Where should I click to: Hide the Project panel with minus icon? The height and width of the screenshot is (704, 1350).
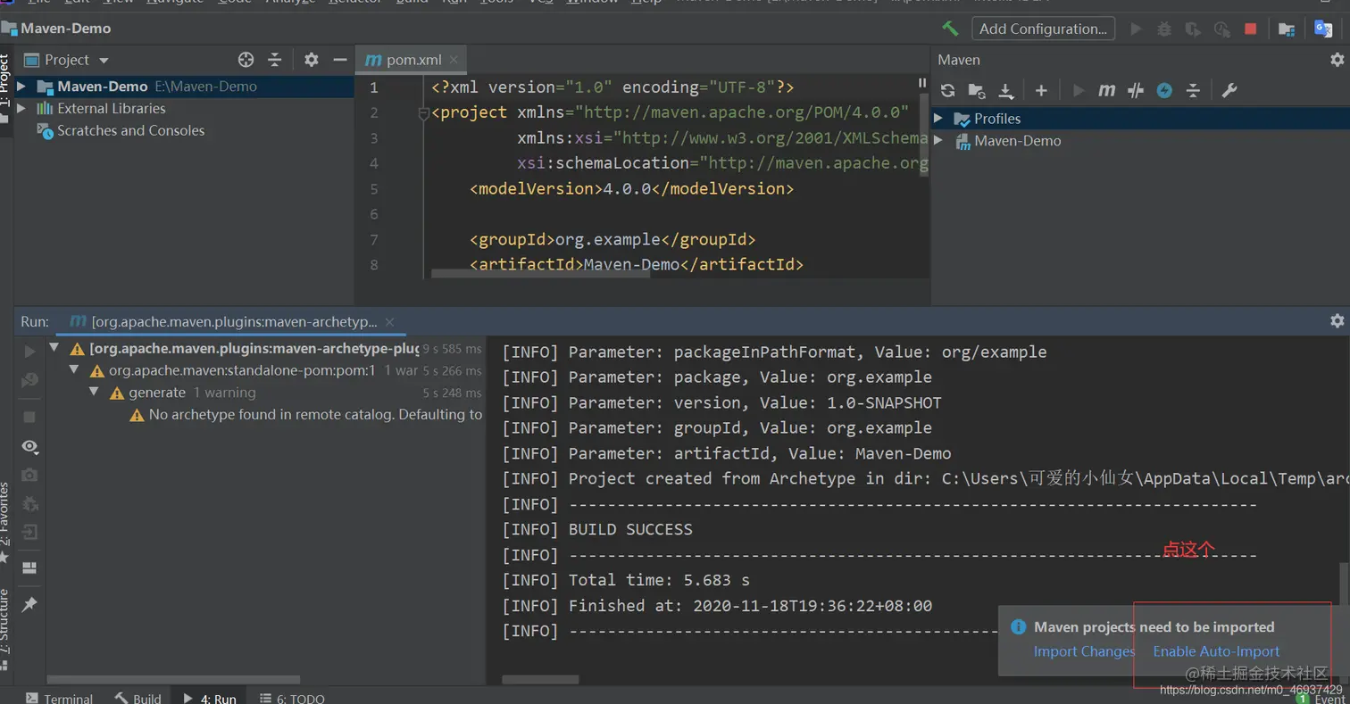coord(339,60)
